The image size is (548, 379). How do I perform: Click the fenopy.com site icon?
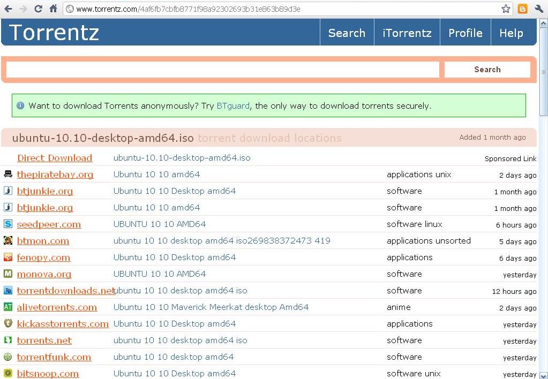tap(7, 257)
